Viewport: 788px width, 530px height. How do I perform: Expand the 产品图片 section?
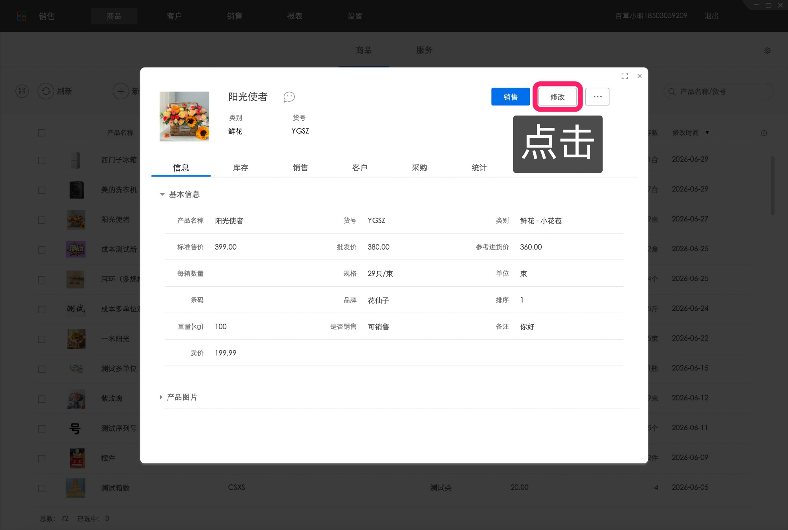pos(161,397)
